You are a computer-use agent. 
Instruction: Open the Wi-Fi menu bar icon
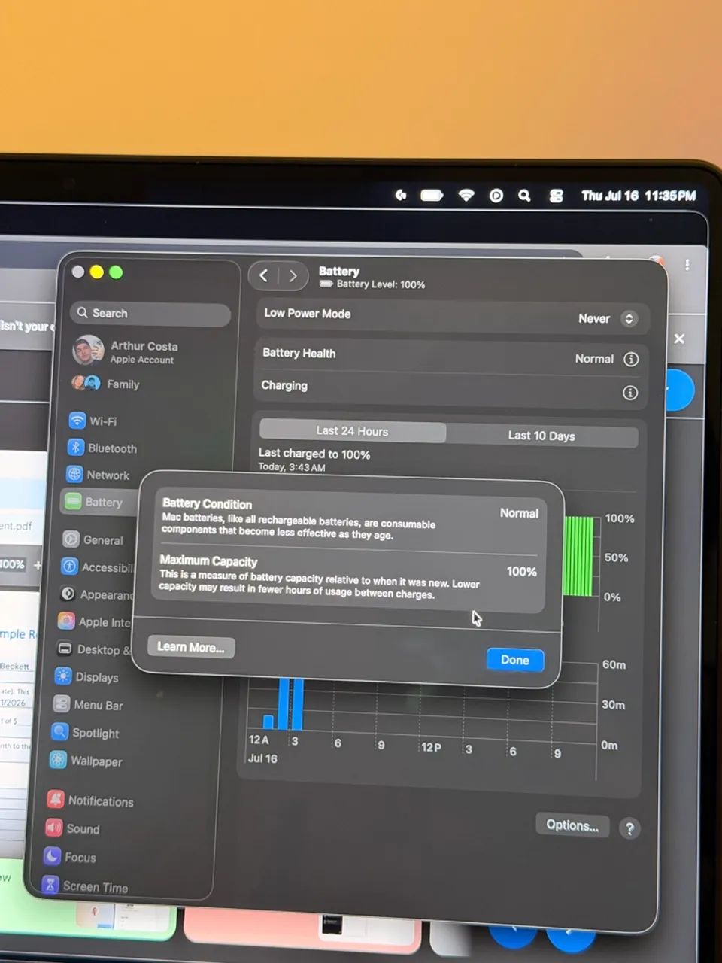tap(466, 195)
